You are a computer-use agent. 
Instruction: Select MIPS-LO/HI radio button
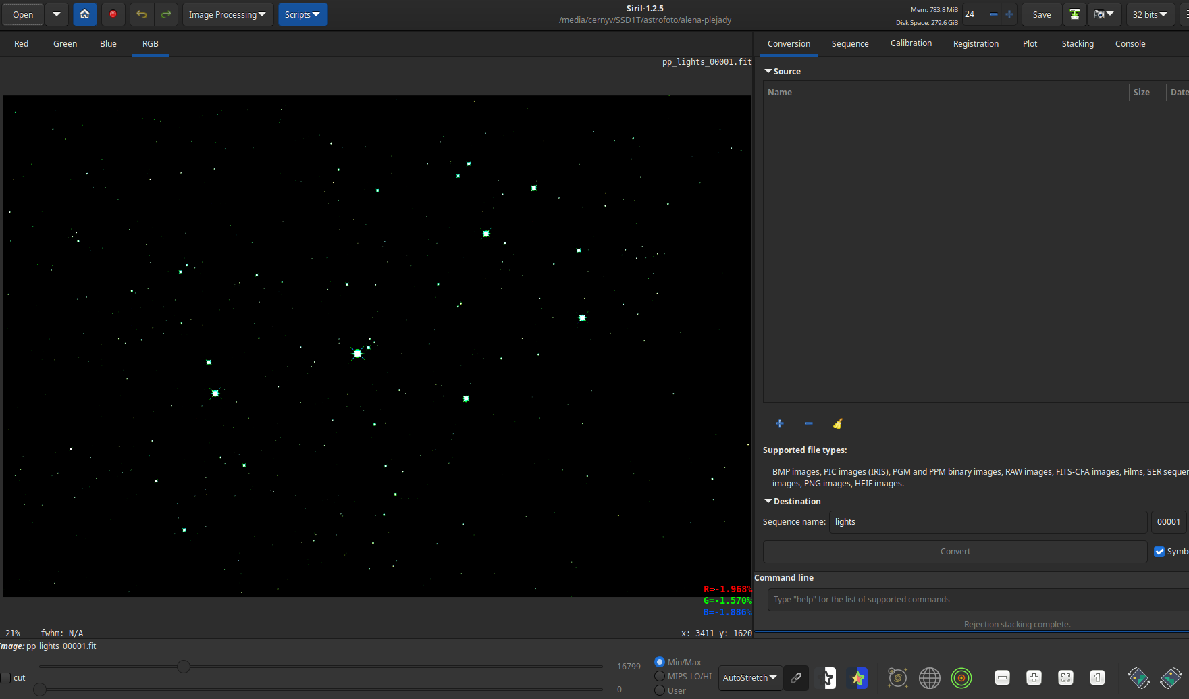pos(660,676)
